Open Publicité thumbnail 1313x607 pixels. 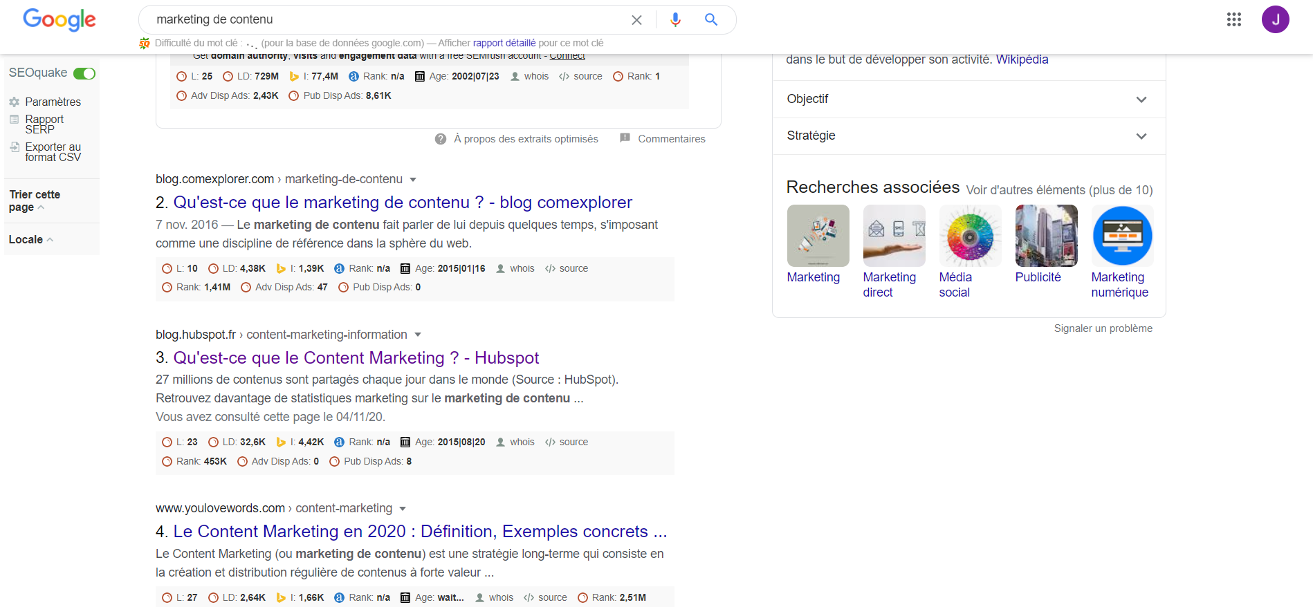tap(1046, 236)
